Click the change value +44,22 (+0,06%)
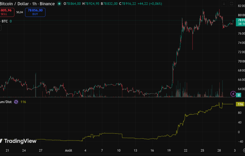Image resolution: width=245 pixels, height=156 pixels. pyautogui.click(x=150, y=3)
